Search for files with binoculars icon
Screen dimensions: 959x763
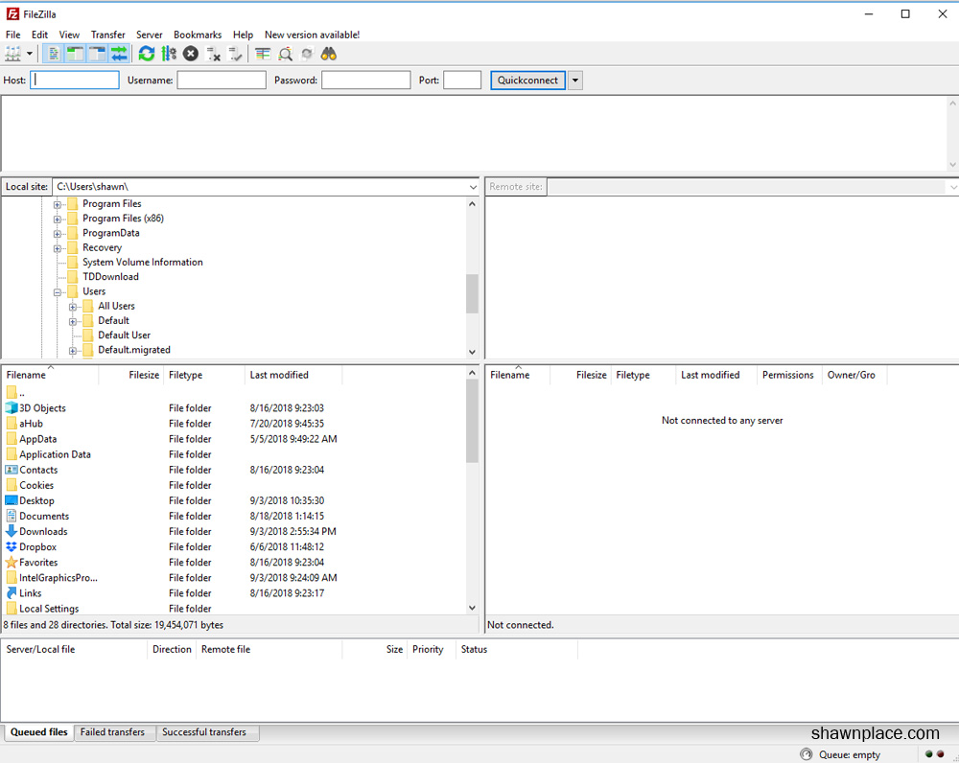click(x=329, y=54)
